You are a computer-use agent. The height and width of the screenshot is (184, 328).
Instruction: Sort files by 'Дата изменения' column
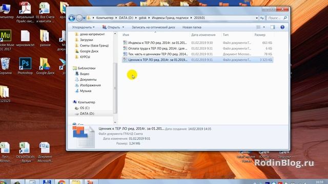[x=203, y=35]
